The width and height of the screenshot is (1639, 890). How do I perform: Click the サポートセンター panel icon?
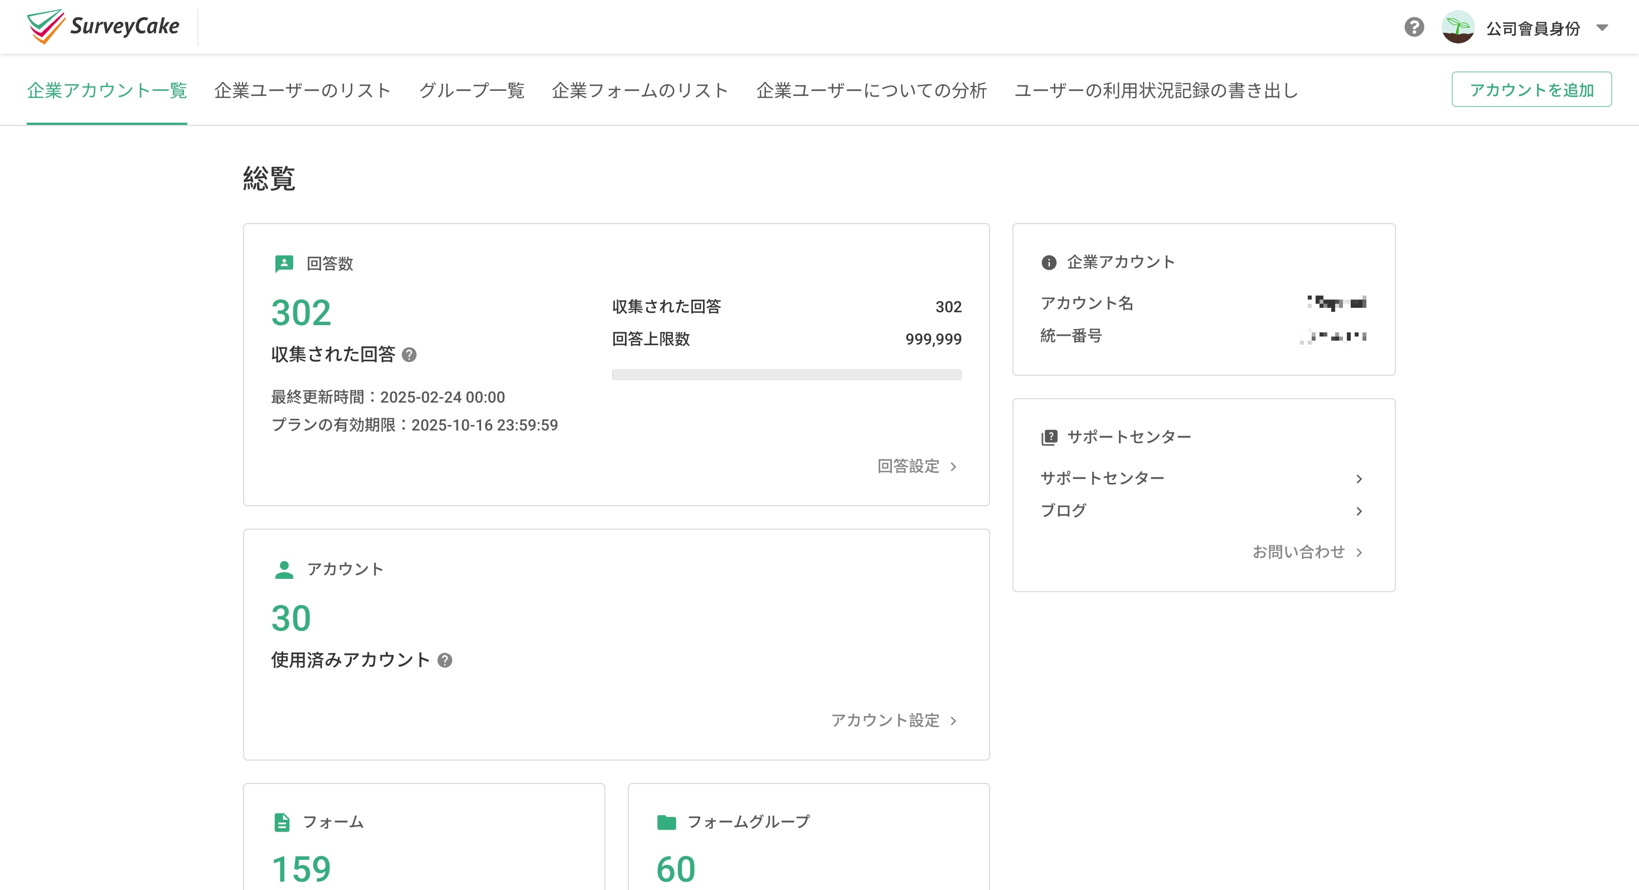pos(1049,436)
